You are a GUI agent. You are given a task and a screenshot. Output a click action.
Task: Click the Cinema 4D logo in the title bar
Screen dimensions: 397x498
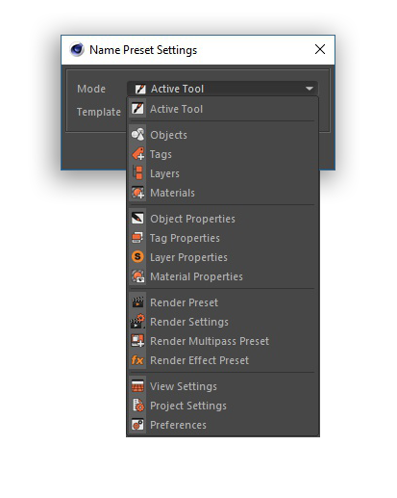click(x=77, y=49)
